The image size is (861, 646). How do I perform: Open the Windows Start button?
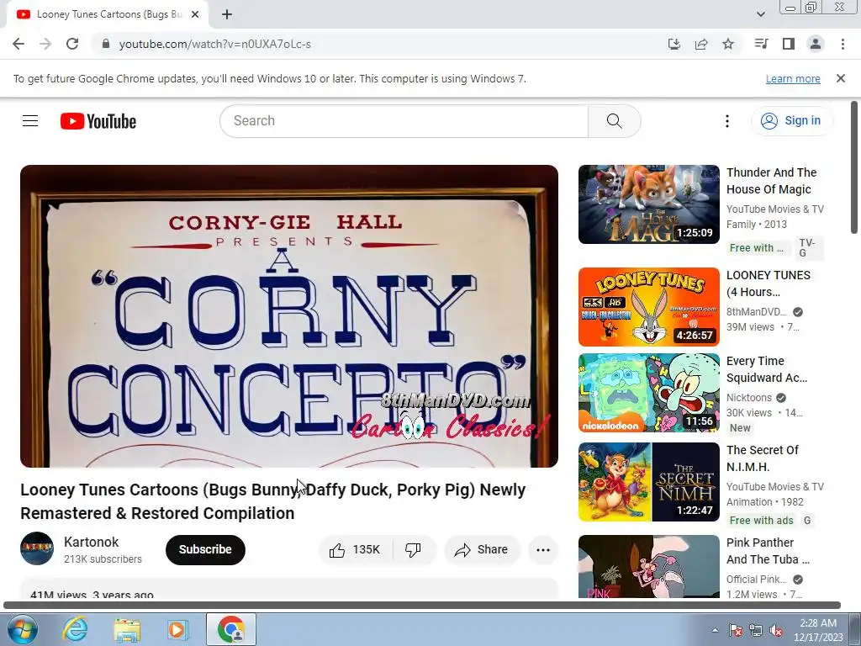[22, 629]
